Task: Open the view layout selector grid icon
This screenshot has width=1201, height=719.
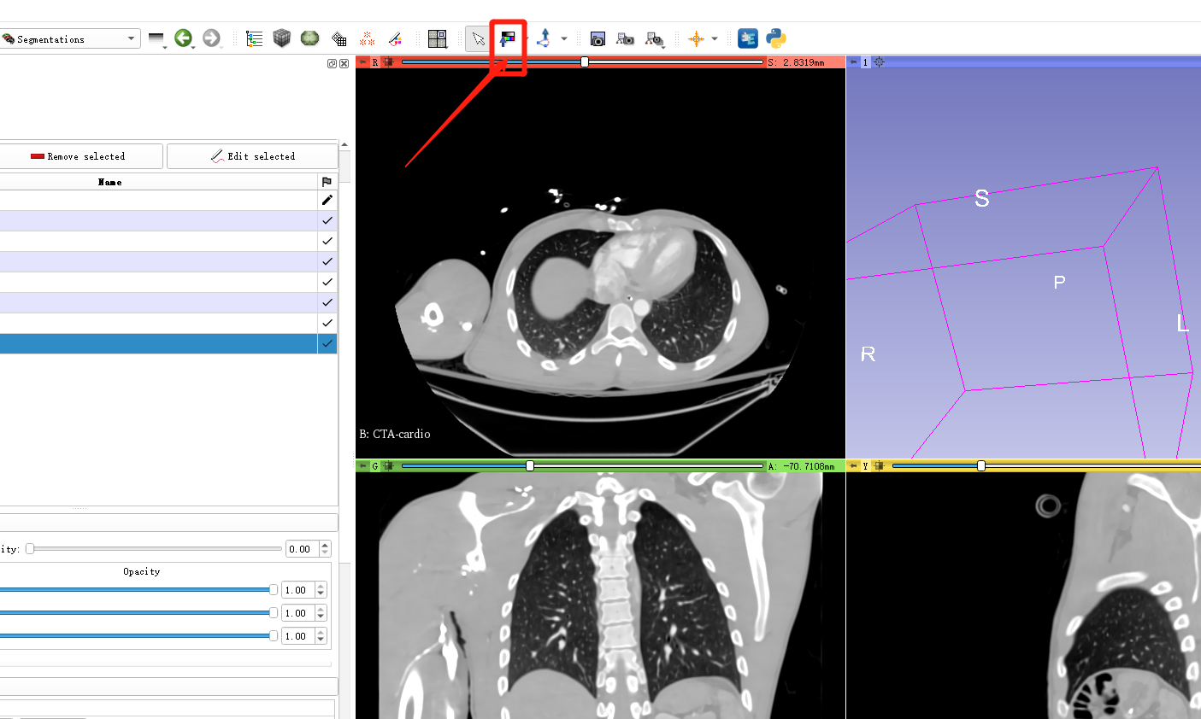Action: 437,38
